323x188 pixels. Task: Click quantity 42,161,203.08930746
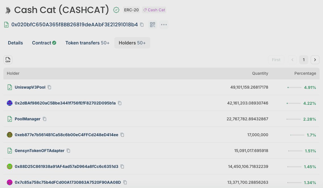[x=248, y=103]
